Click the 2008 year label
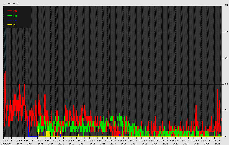229x145 pixels. click(x=30, y=144)
